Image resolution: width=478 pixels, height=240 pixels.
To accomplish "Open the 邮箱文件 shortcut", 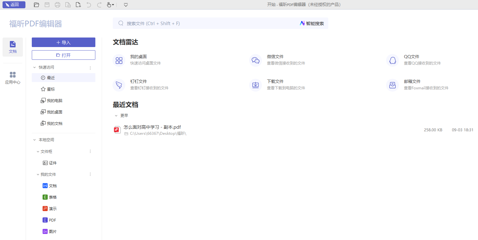I will click(x=412, y=85).
